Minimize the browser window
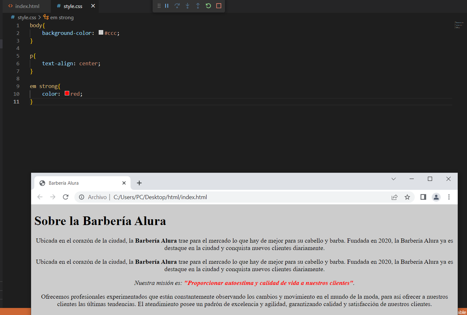Screen dimensions: 467x315 (412, 179)
